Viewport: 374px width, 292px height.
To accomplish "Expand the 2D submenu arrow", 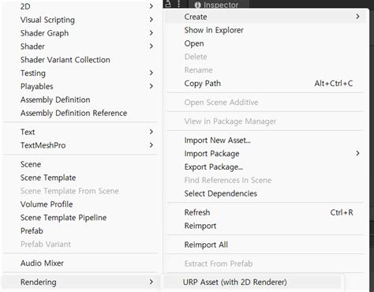I will pyautogui.click(x=151, y=6).
